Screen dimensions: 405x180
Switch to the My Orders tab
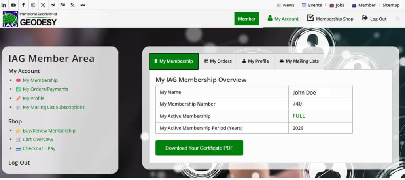(218, 61)
